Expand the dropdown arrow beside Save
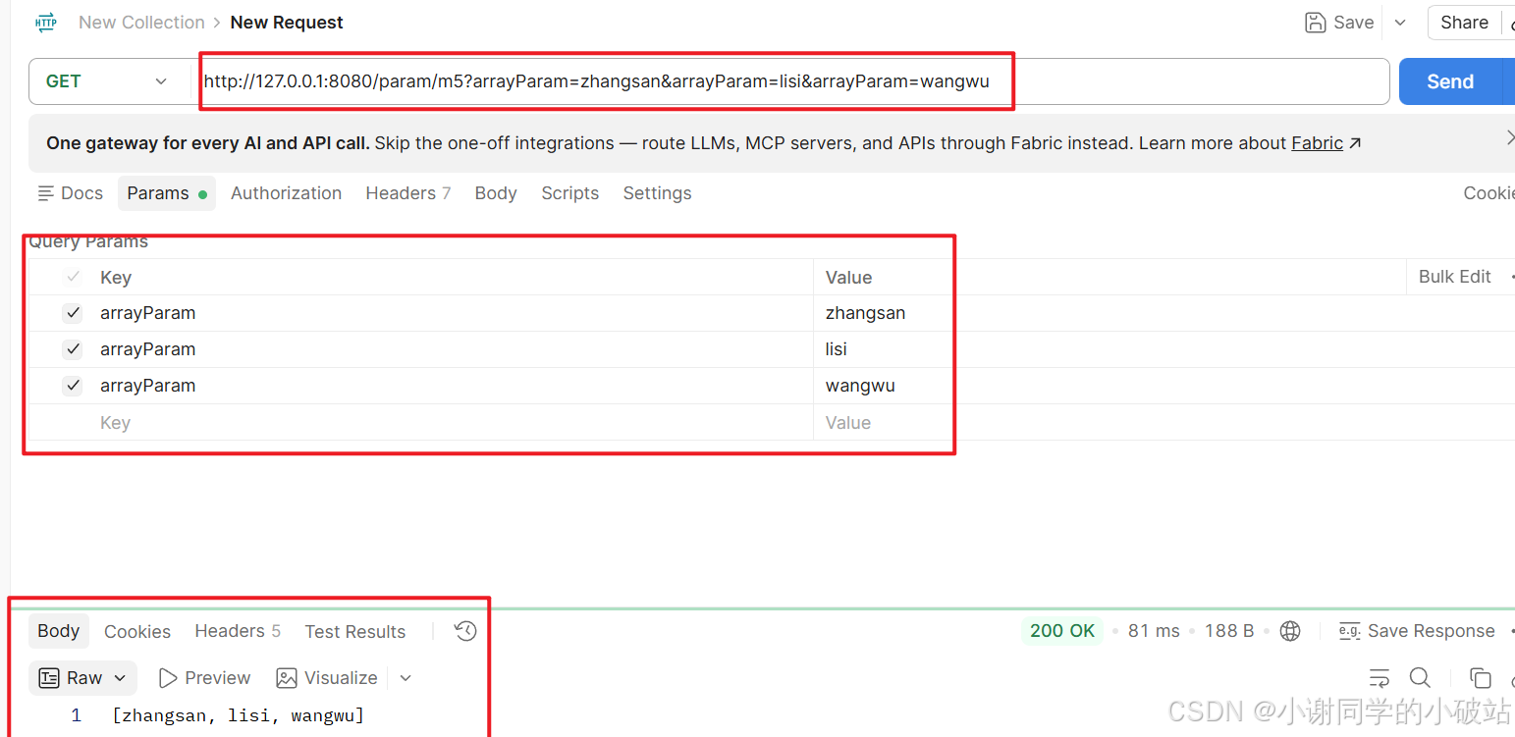The width and height of the screenshot is (1515, 737). coord(1400,23)
